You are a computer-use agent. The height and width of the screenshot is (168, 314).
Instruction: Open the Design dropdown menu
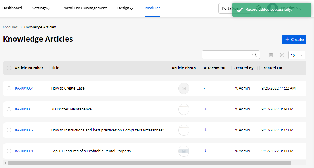pyautogui.click(x=125, y=8)
